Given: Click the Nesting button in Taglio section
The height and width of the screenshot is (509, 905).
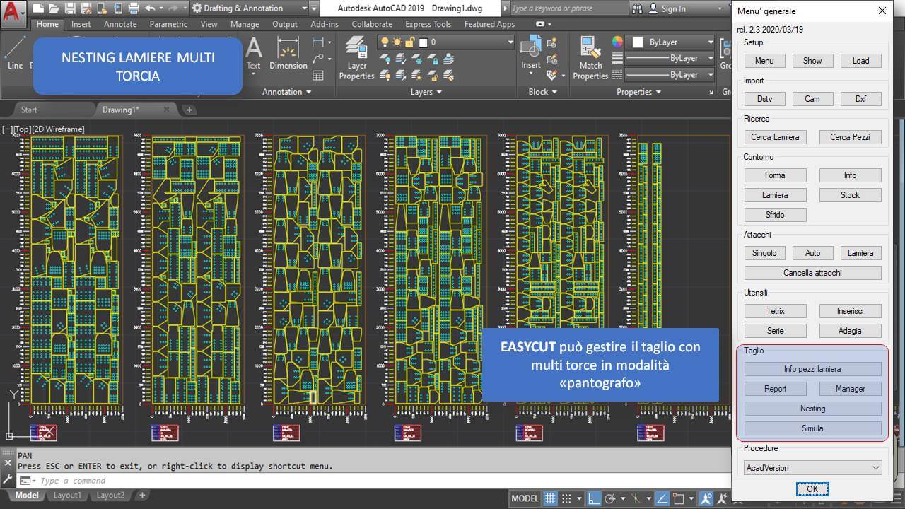Looking at the screenshot, I should (x=813, y=409).
